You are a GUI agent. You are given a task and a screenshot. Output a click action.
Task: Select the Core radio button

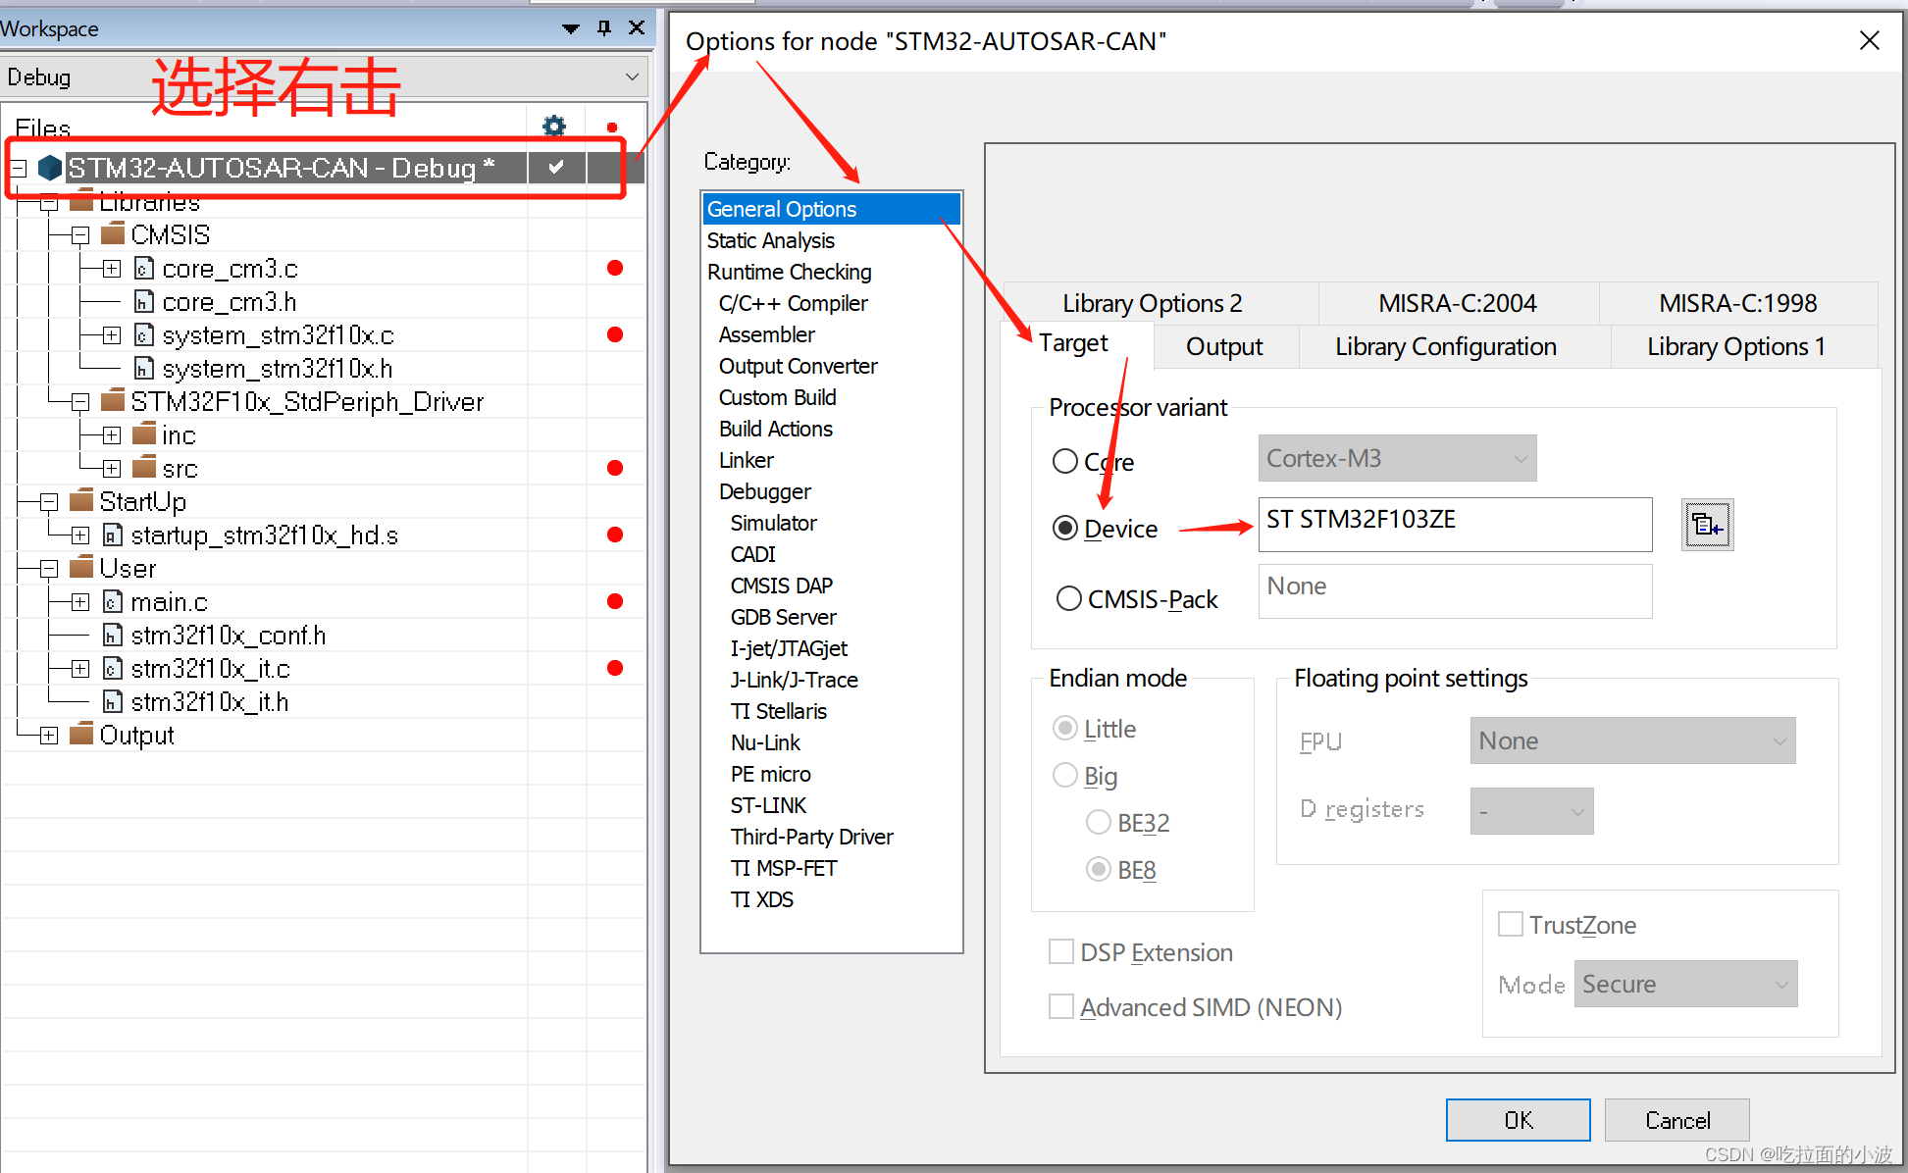[x=1065, y=461]
